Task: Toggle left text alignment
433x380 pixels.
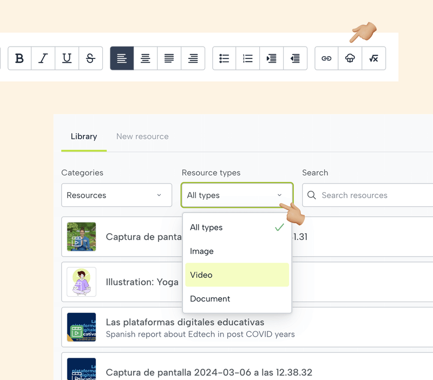Action: coord(122,58)
